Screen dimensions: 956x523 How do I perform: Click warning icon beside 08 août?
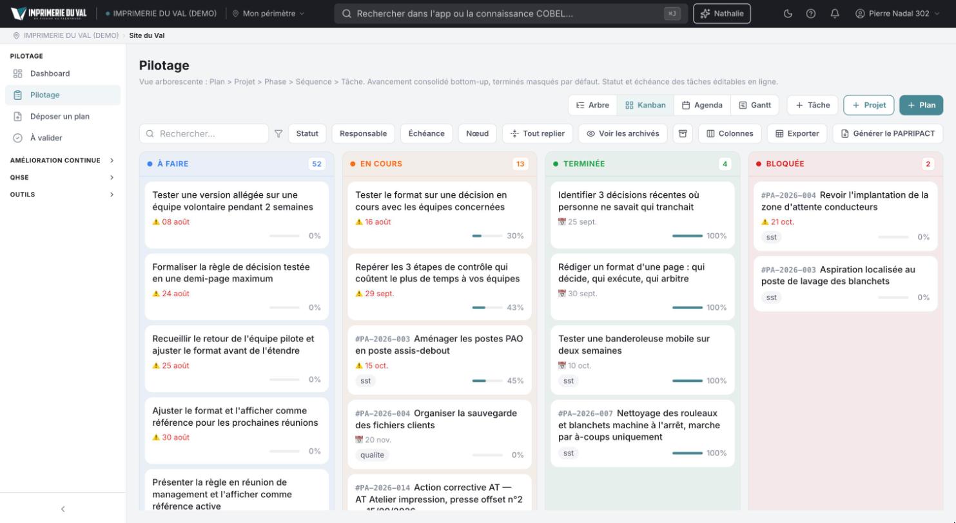click(x=156, y=222)
